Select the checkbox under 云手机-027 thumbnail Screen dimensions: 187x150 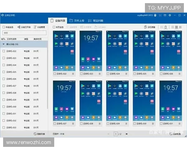55,124
